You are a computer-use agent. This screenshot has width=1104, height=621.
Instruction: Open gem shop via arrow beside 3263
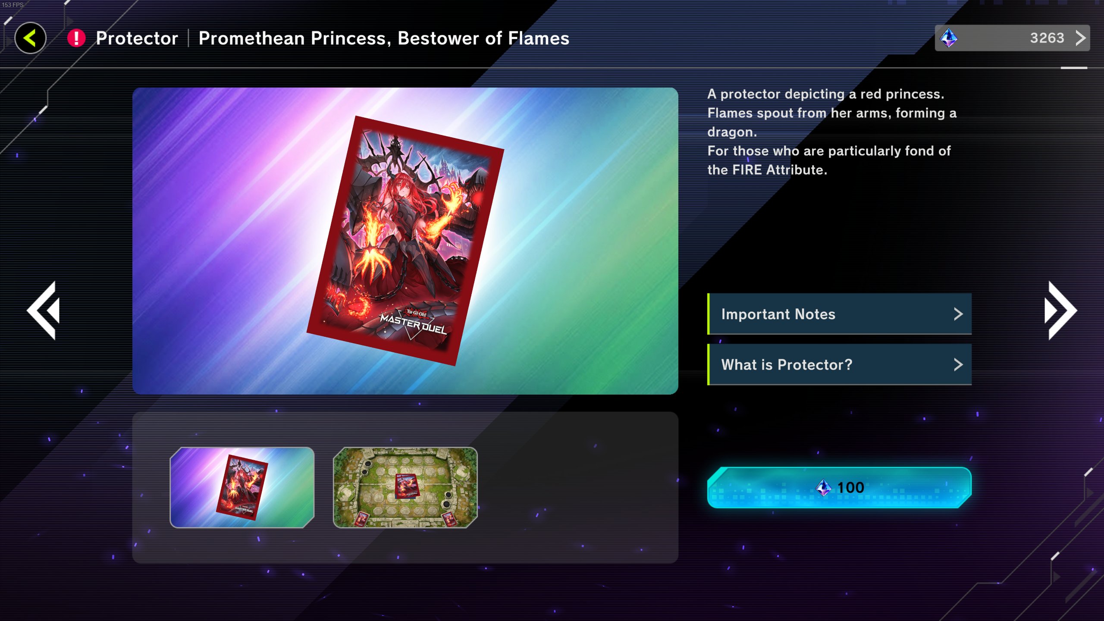coord(1080,38)
